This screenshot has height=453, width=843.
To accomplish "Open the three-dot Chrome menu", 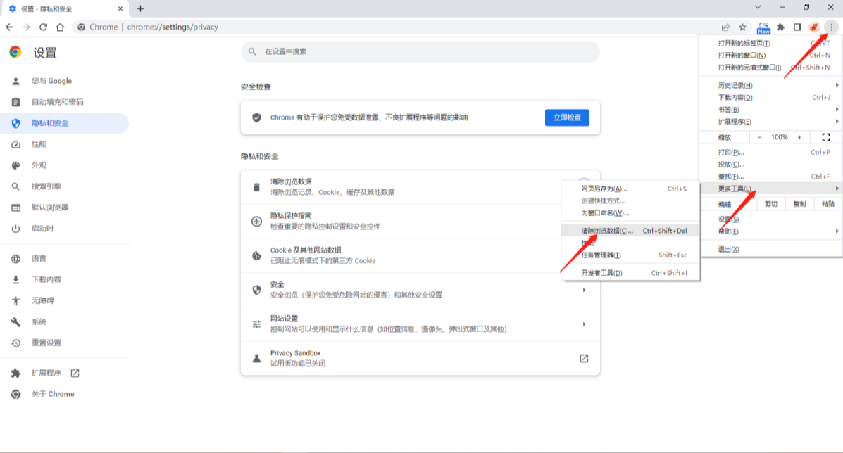I will point(831,27).
